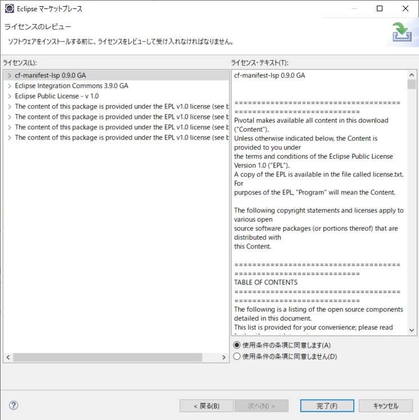Expand the third EPL v1.0 package entry
The width and height of the screenshot is (419, 420).
point(10,127)
